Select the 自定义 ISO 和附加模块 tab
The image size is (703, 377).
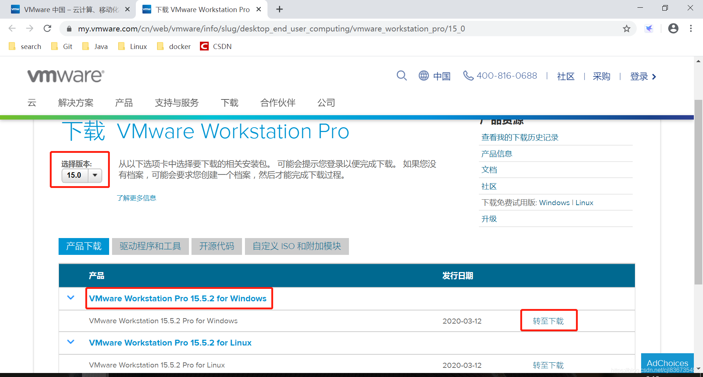tap(297, 246)
